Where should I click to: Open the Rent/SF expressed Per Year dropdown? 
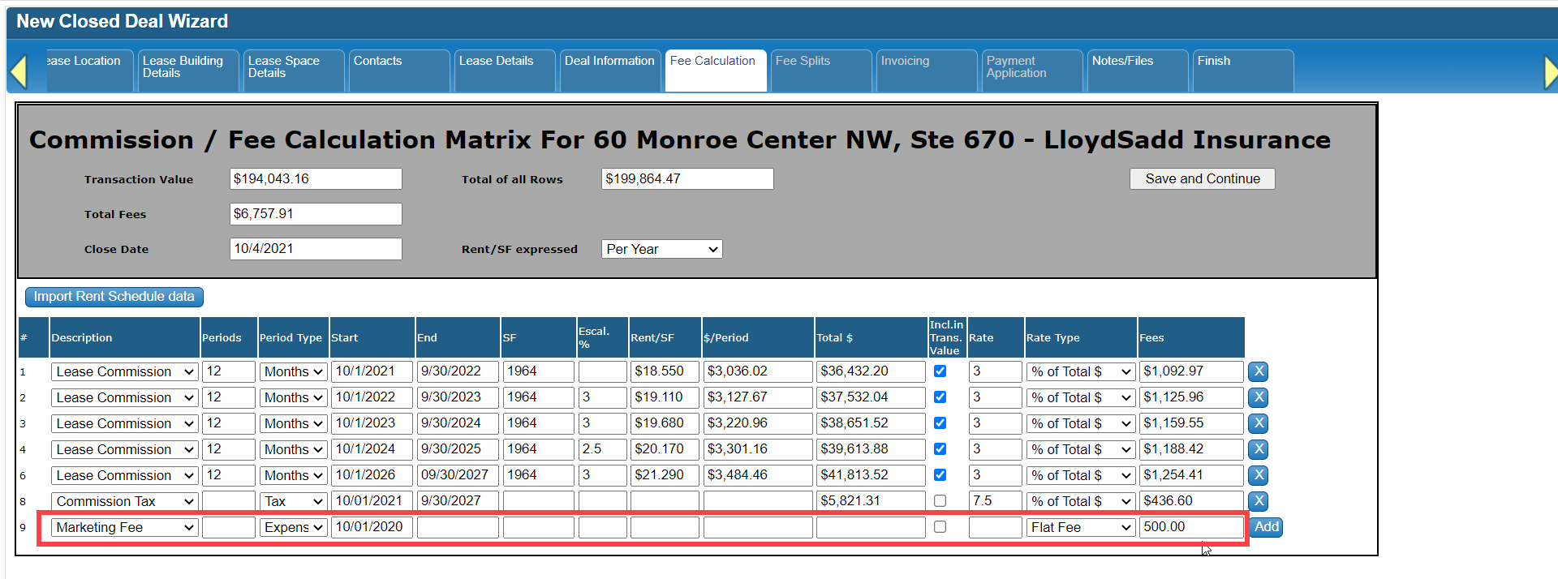661,249
